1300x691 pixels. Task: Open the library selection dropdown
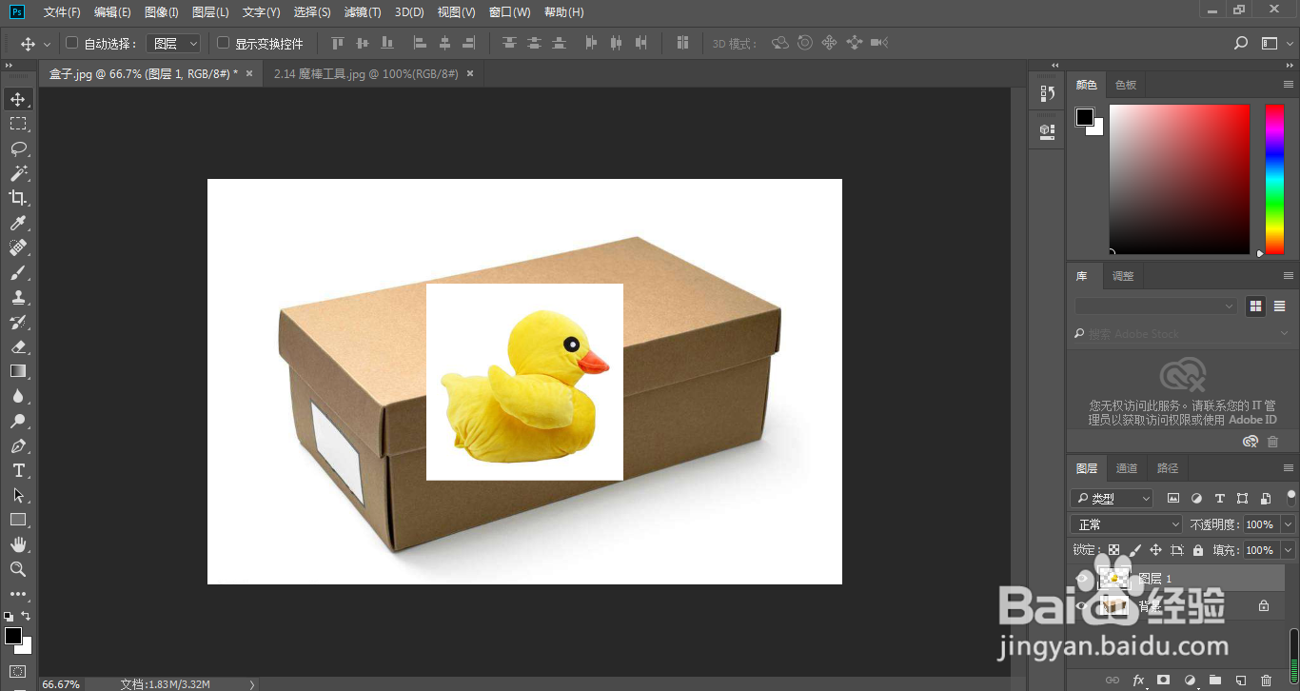tap(1155, 306)
